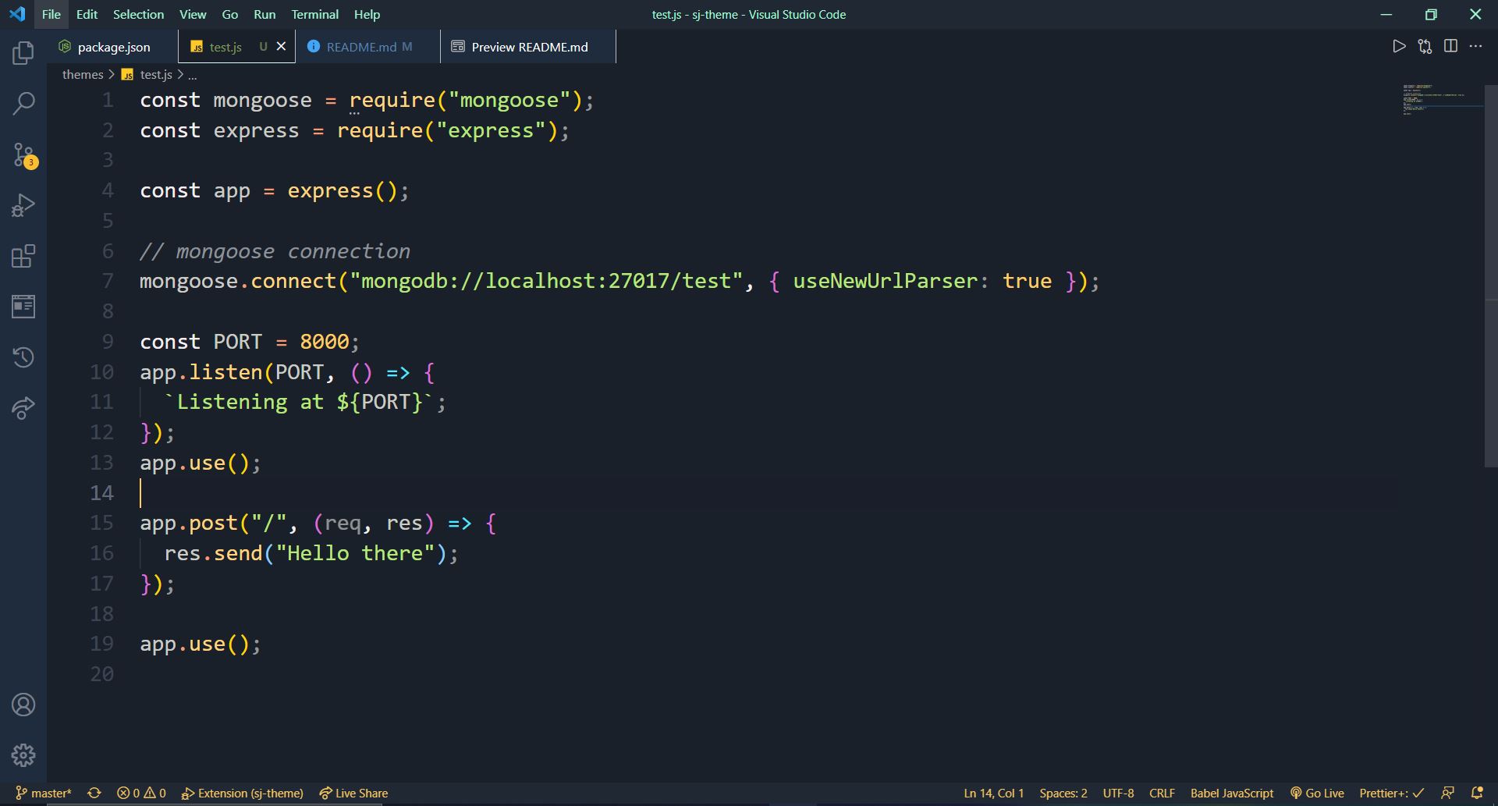Image resolution: width=1498 pixels, height=806 pixels.
Task: Select encoding via UTF-8
Action: coord(1118,793)
